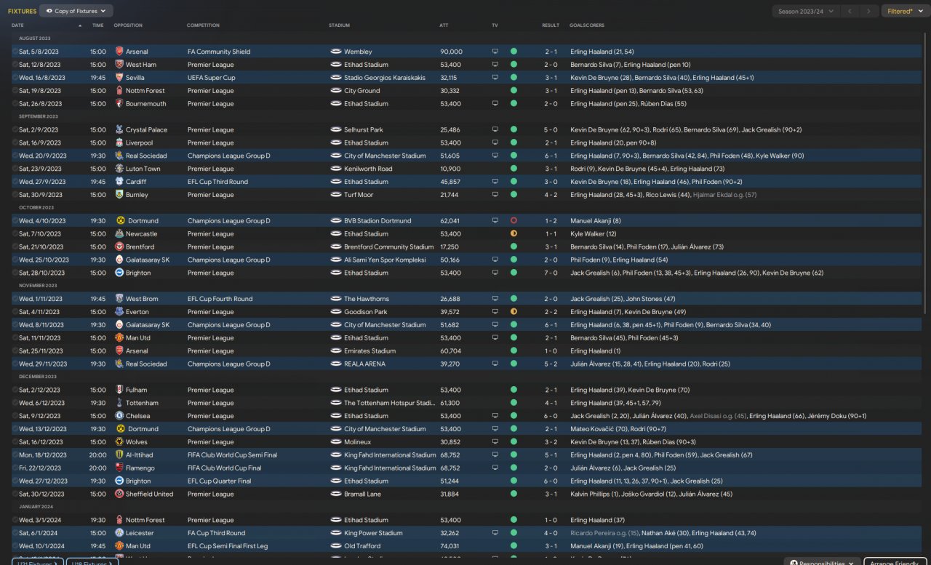Image resolution: width=931 pixels, height=565 pixels.
Task: Open the 7 - 0 result against Brighton
Action: (x=551, y=273)
